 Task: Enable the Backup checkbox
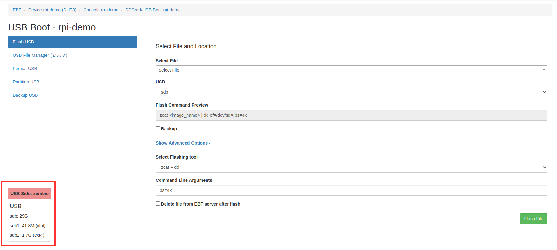158,128
